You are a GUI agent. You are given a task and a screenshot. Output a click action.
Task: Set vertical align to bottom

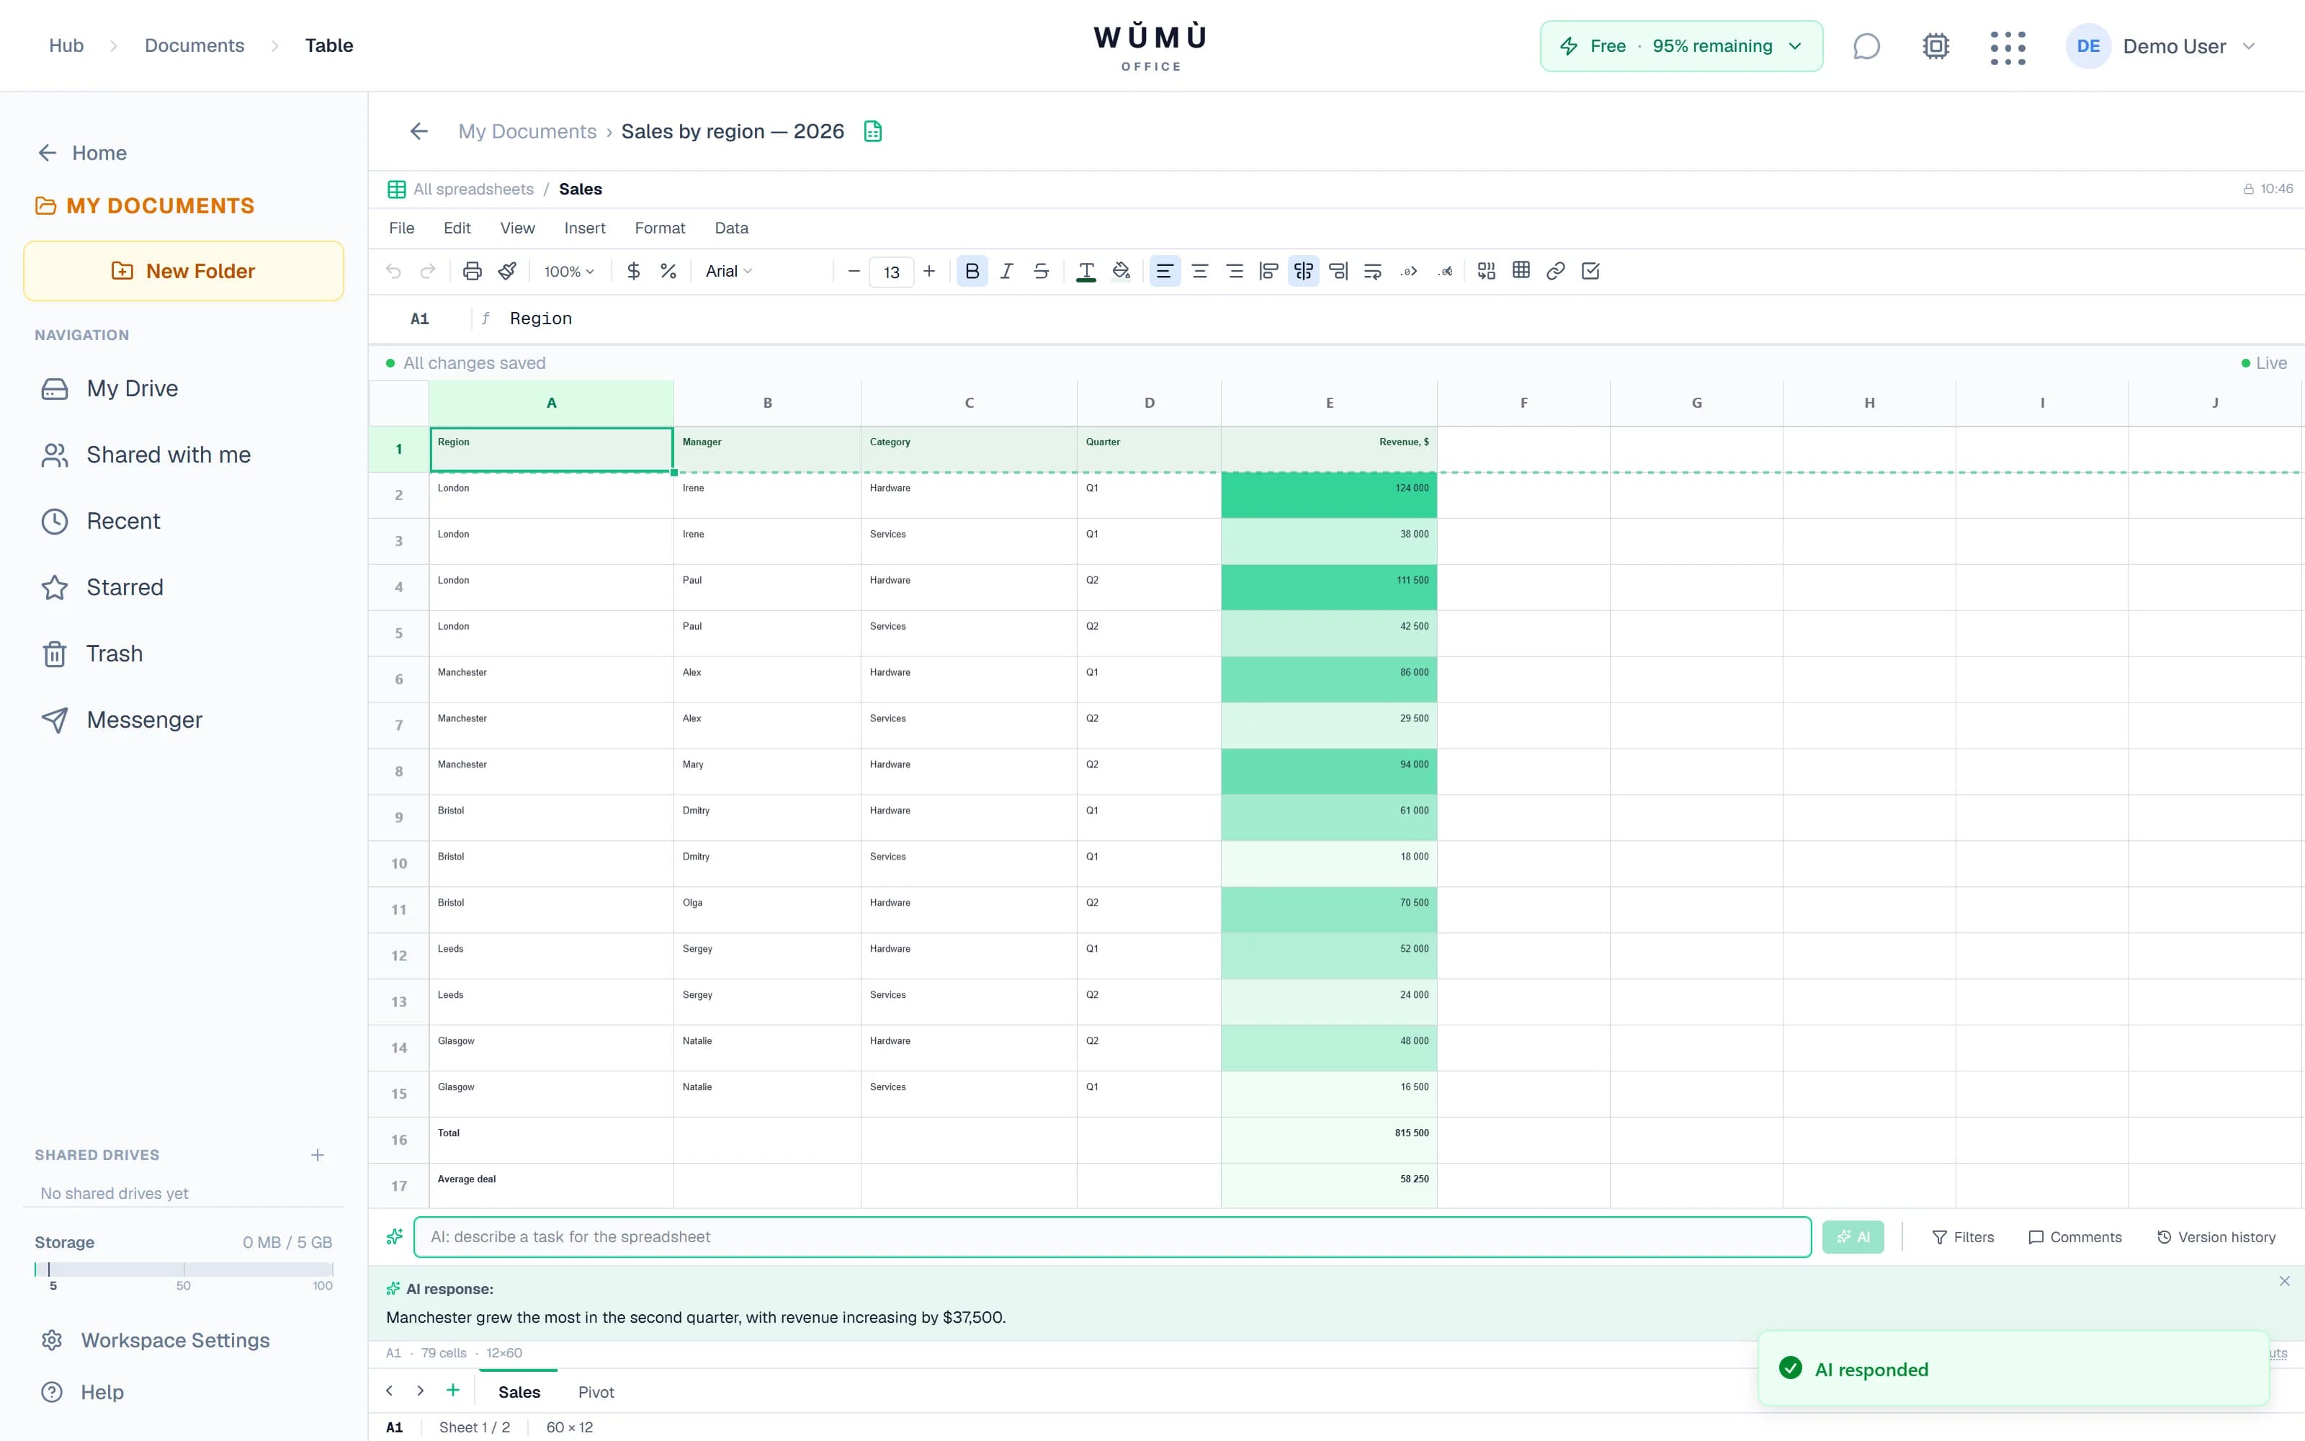1338,272
